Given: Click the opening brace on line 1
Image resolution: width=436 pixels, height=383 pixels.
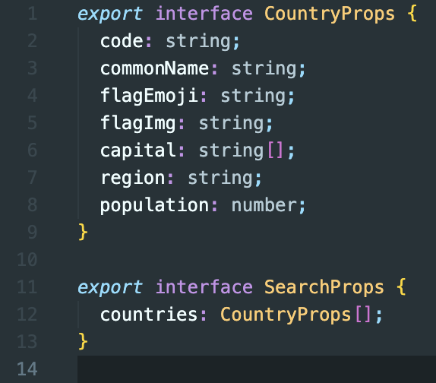Looking at the screenshot, I should click(412, 14).
